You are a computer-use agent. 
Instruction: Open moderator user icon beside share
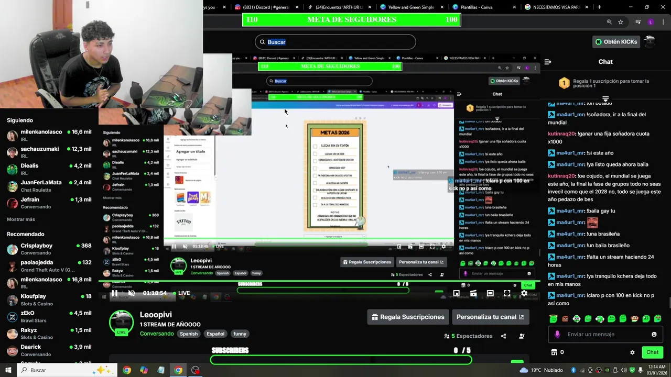522,336
